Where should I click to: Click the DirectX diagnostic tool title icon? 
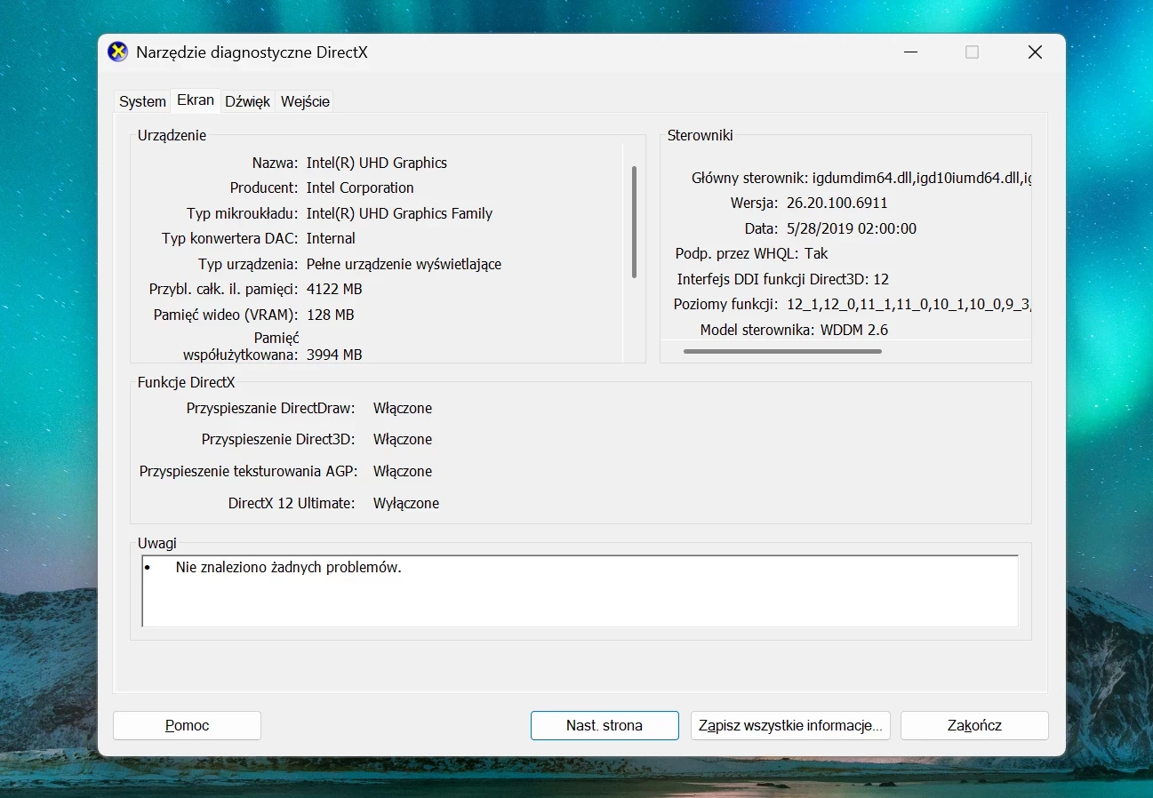[x=117, y=52]
